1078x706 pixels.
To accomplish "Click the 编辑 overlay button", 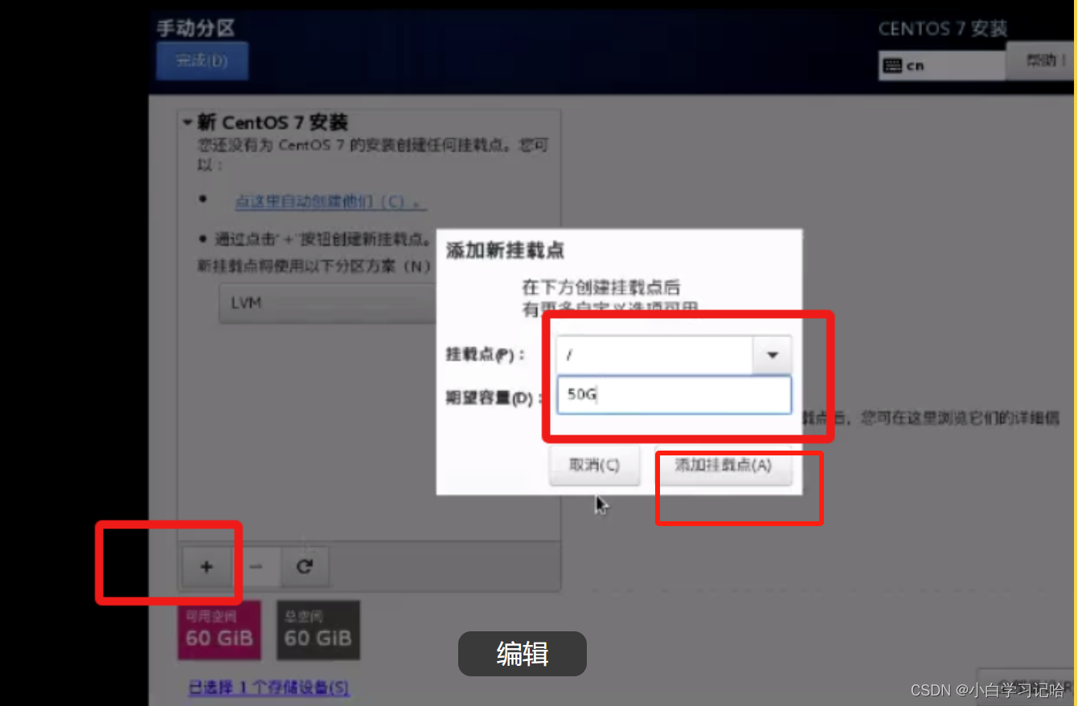I will (523, 654).
